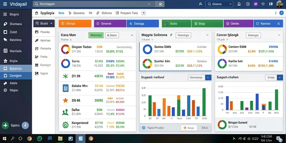Screen dimensions: 286x143
Task: Expand the Kana Mam panel chevron
Action: tap(132, 35)
